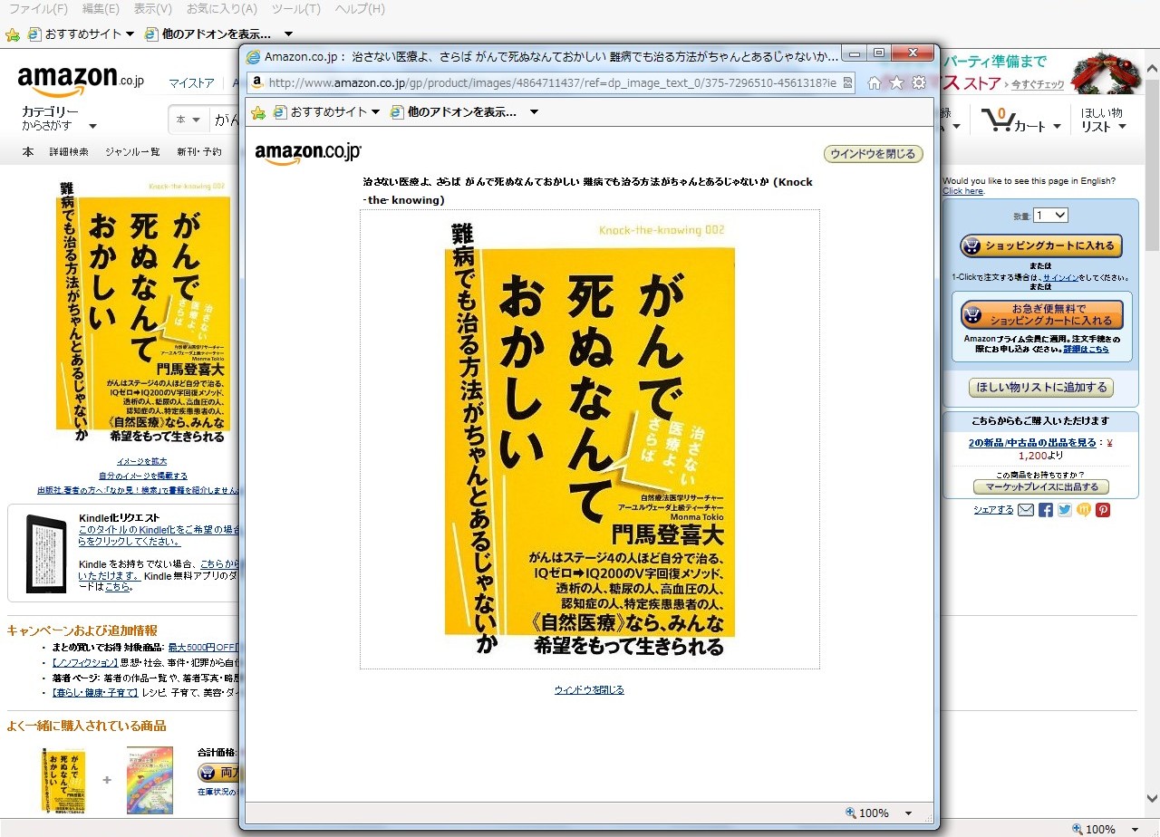Click ほしい物リストに追加する button
Viewport: 1160px width, 837px height.
coord(1041,388)
